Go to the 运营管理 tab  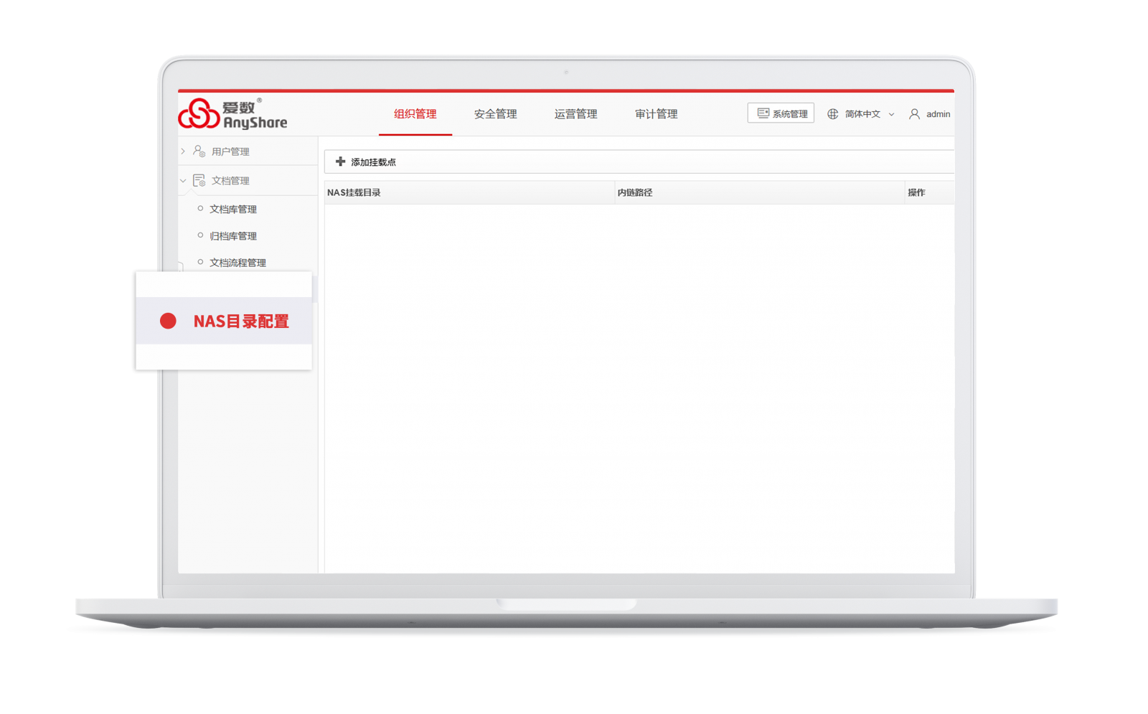[575, 114]
